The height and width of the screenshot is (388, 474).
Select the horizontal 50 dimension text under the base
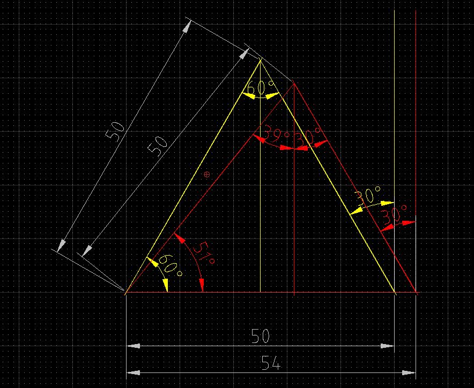point(260,336)
